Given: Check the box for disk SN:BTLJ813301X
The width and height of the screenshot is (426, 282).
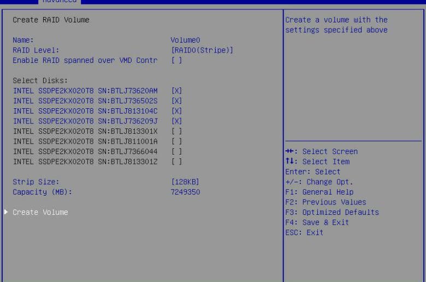Looking at the screenshot, I should (x=176, y=131).
